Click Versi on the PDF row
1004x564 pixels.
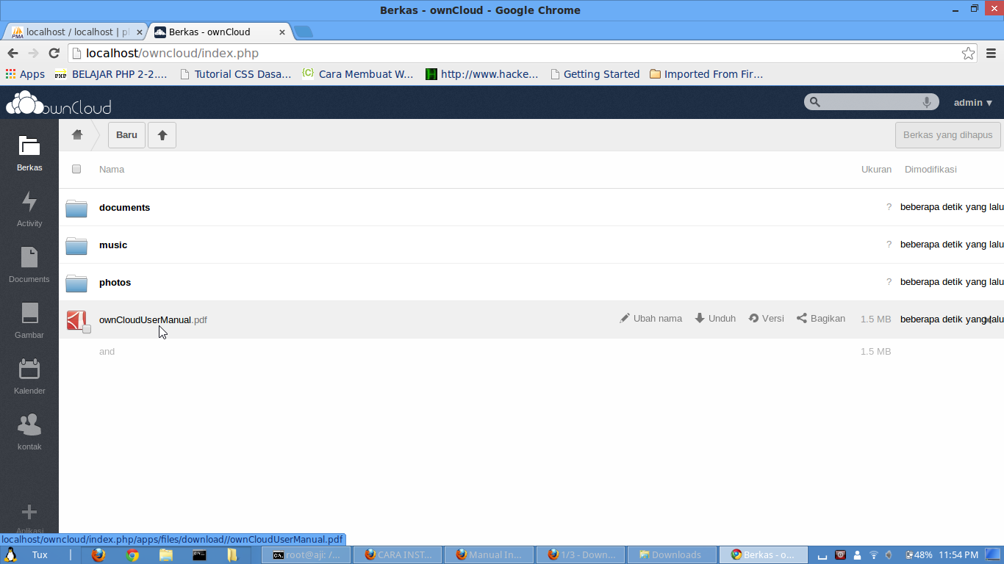pos(766,319)
